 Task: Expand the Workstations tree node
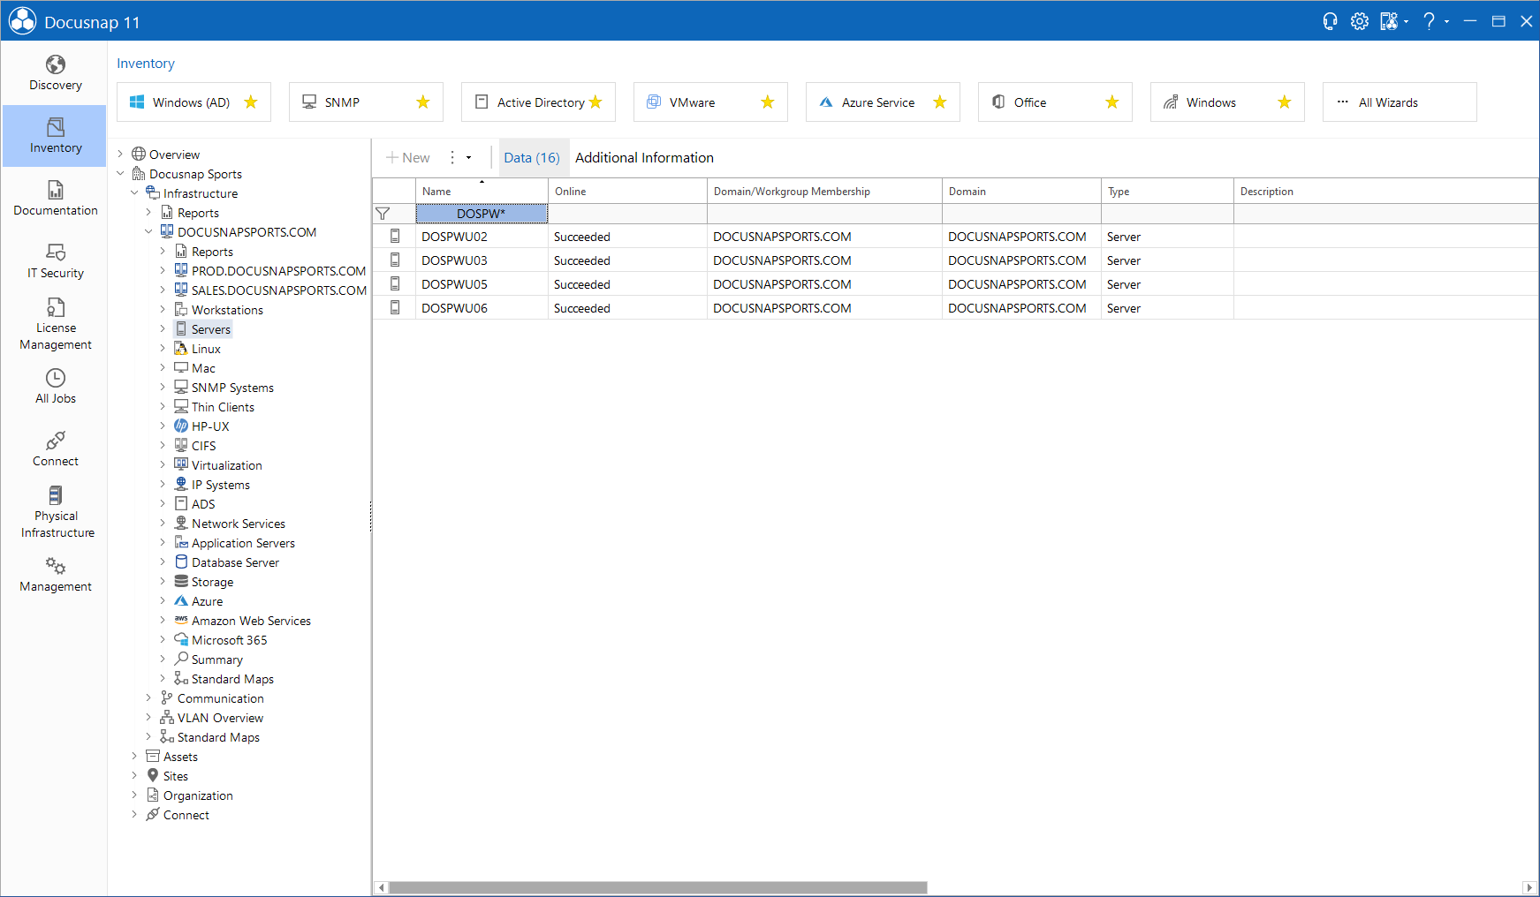[x=163, y=310]
